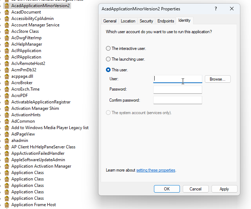Open the setting these properties link
The width and height of the screenshot is (251, 209).
[156, 170]
